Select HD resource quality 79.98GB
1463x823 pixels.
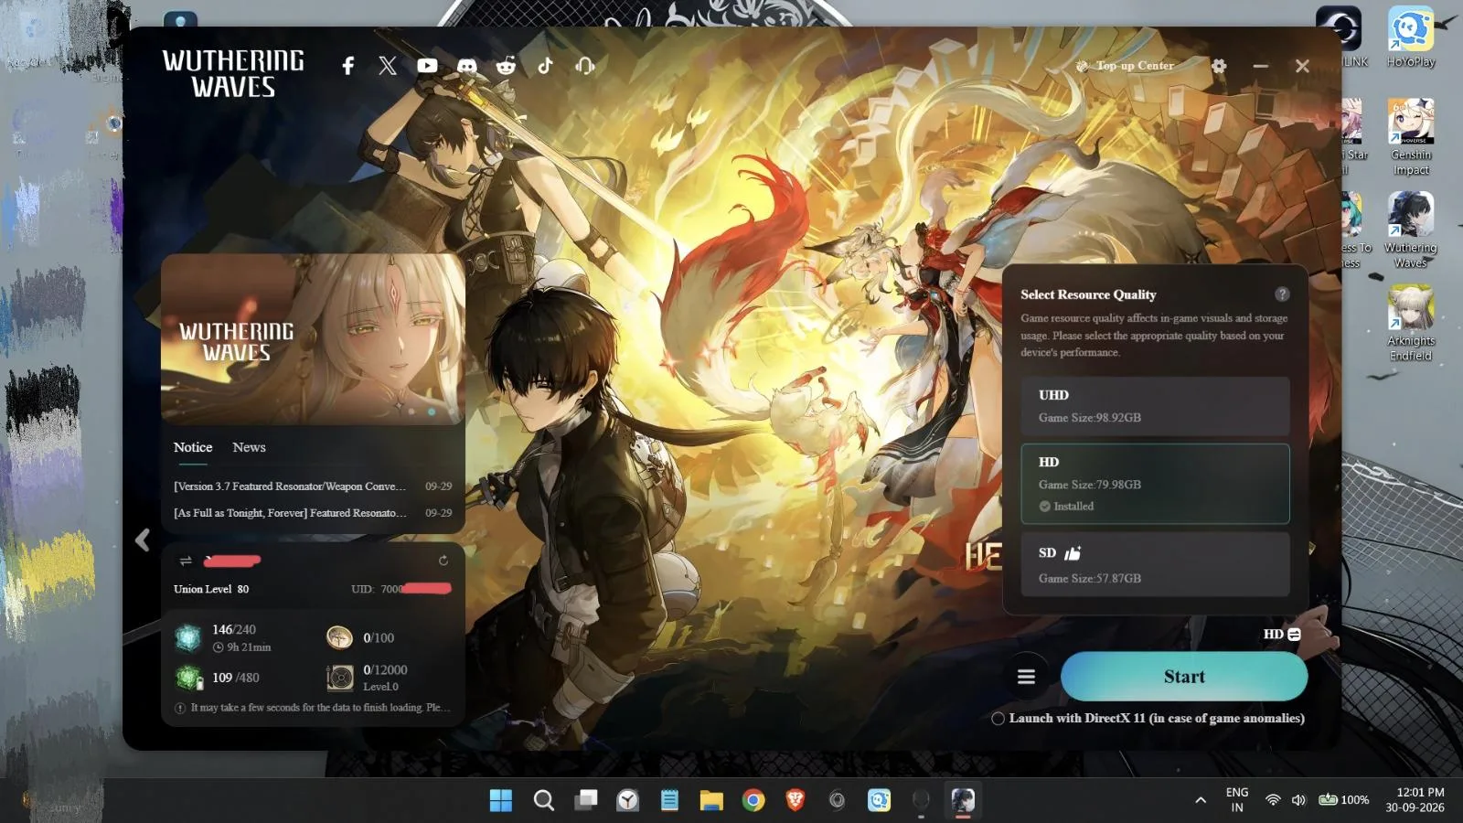[x=1155, y=484]
